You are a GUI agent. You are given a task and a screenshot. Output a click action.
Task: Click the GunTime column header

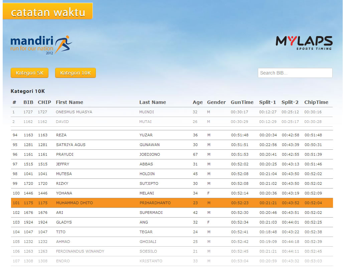(242, 102)
